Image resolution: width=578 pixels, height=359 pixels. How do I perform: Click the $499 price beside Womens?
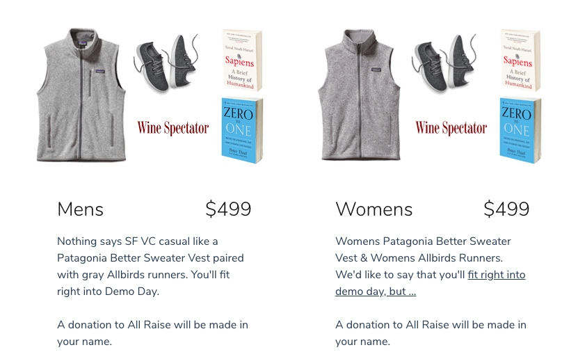click(506, 209)
